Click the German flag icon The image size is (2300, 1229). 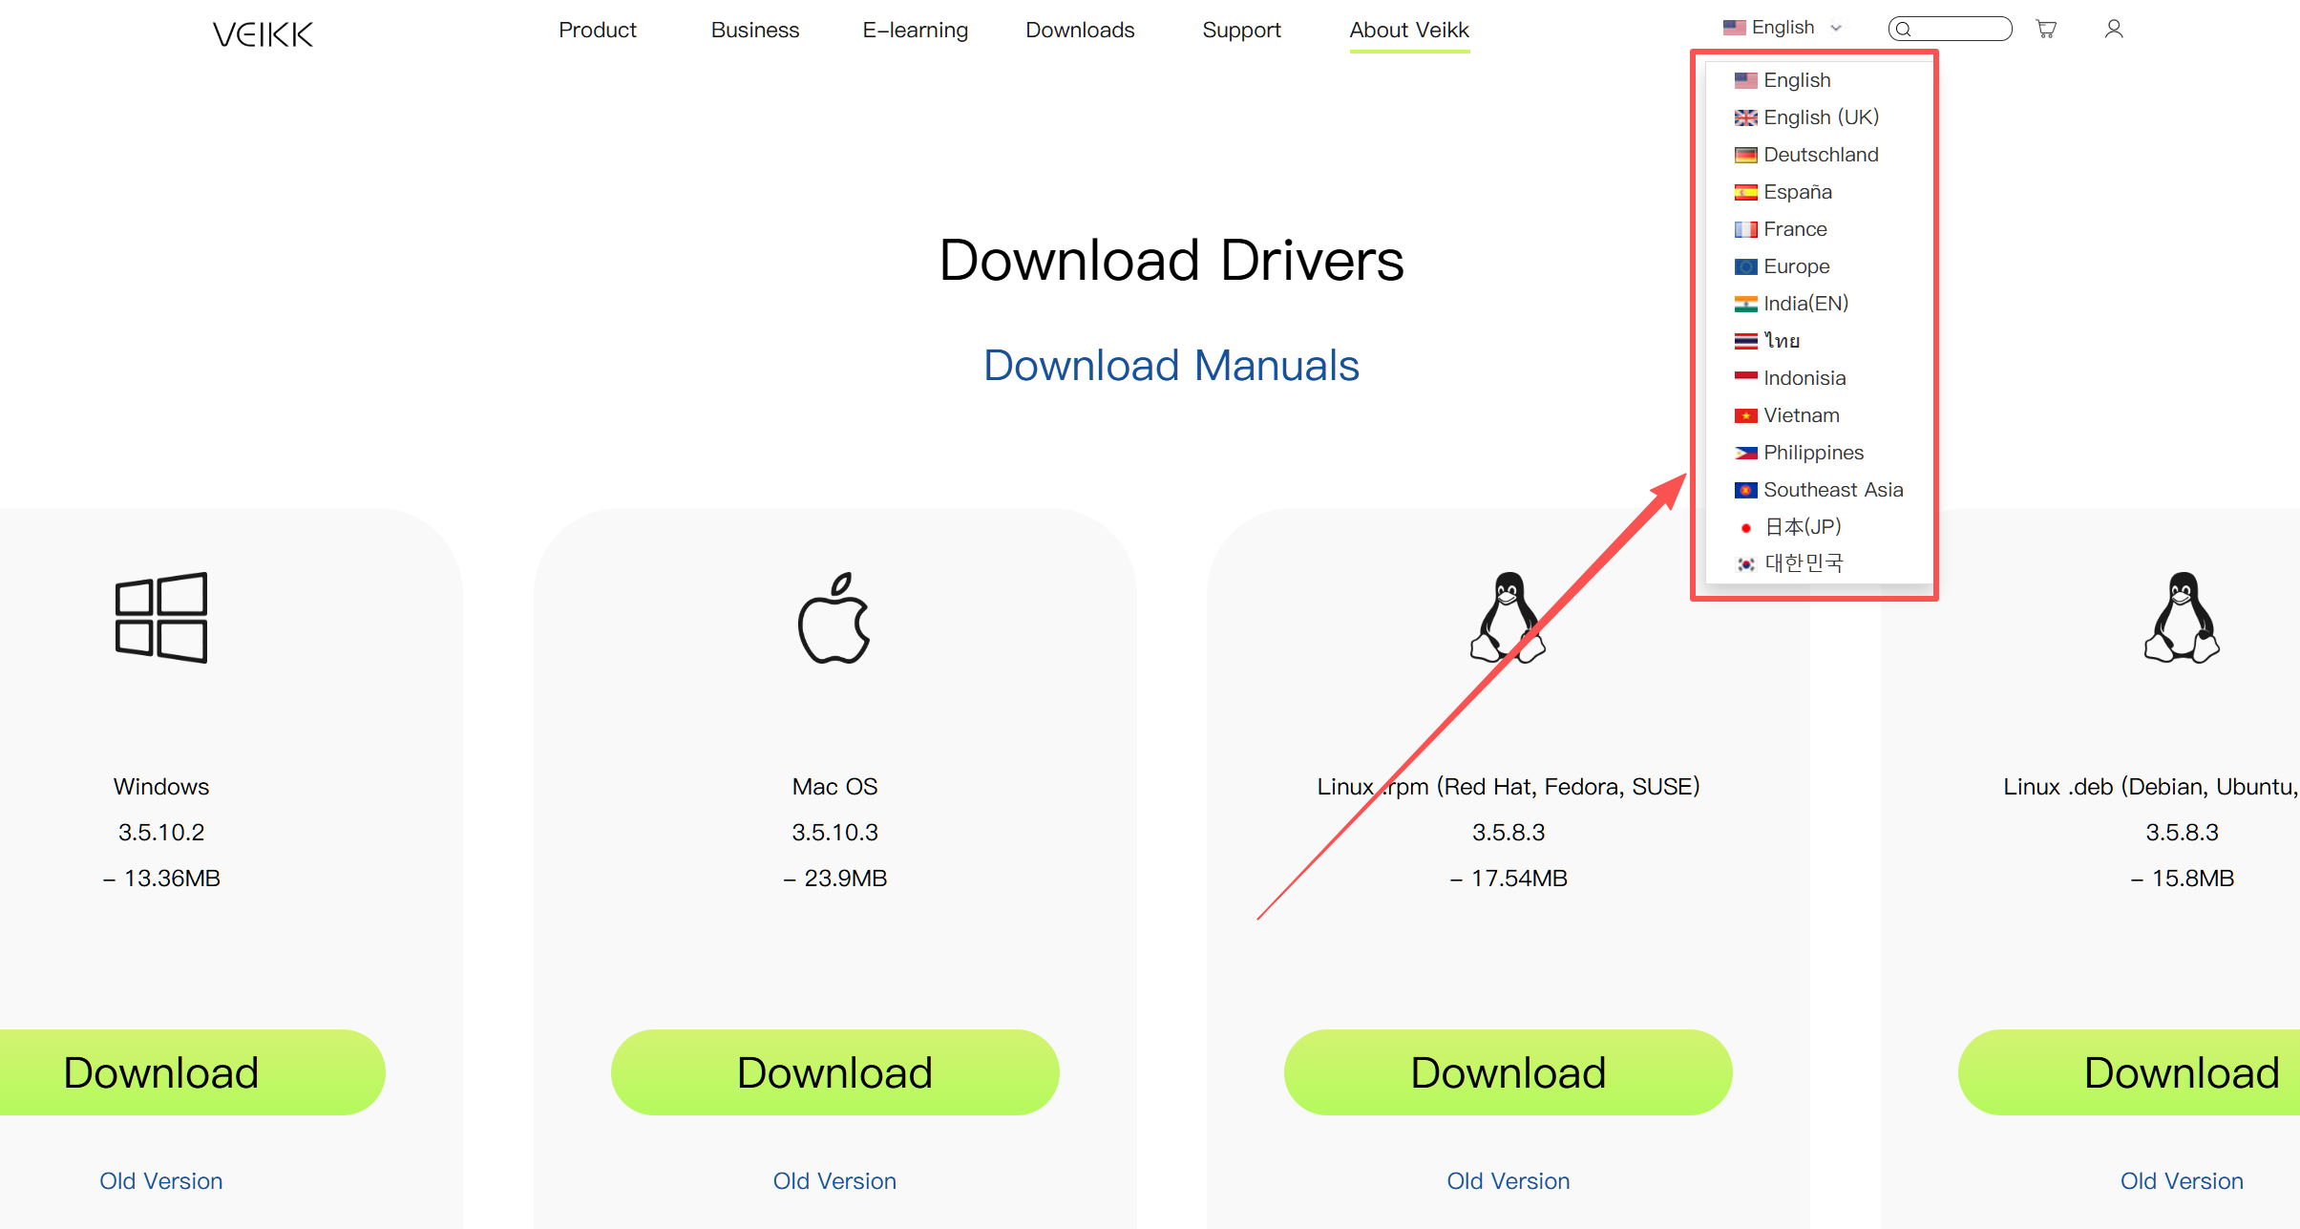click(1745, 155)
